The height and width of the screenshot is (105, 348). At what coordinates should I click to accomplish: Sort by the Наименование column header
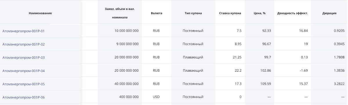40,13
